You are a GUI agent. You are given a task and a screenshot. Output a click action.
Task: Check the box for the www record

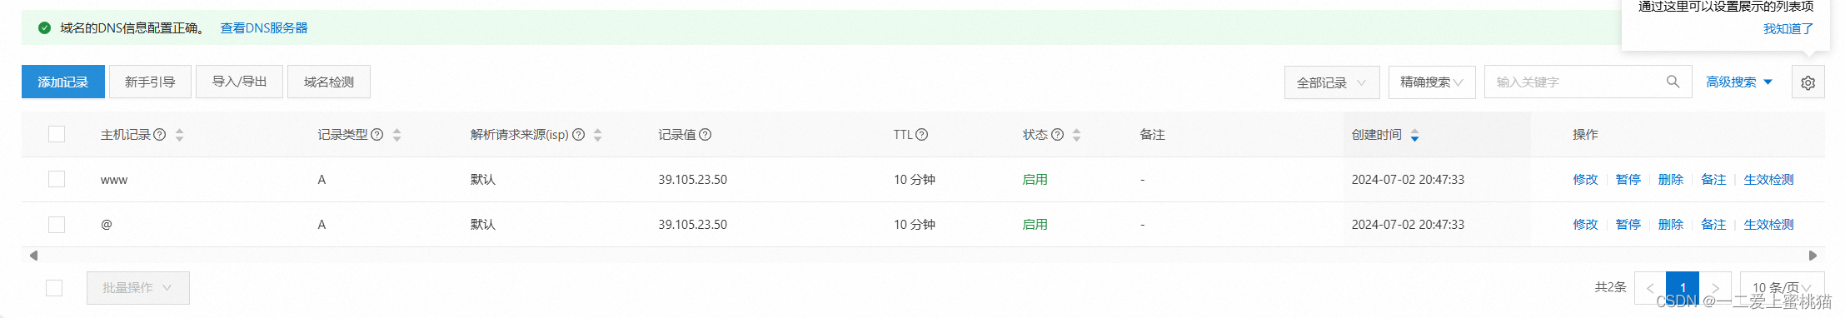pos(57,179)
